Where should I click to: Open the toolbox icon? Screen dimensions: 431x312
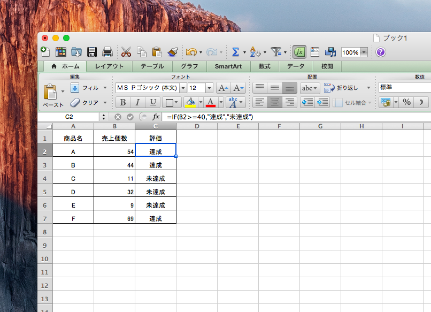pos(315,52)
